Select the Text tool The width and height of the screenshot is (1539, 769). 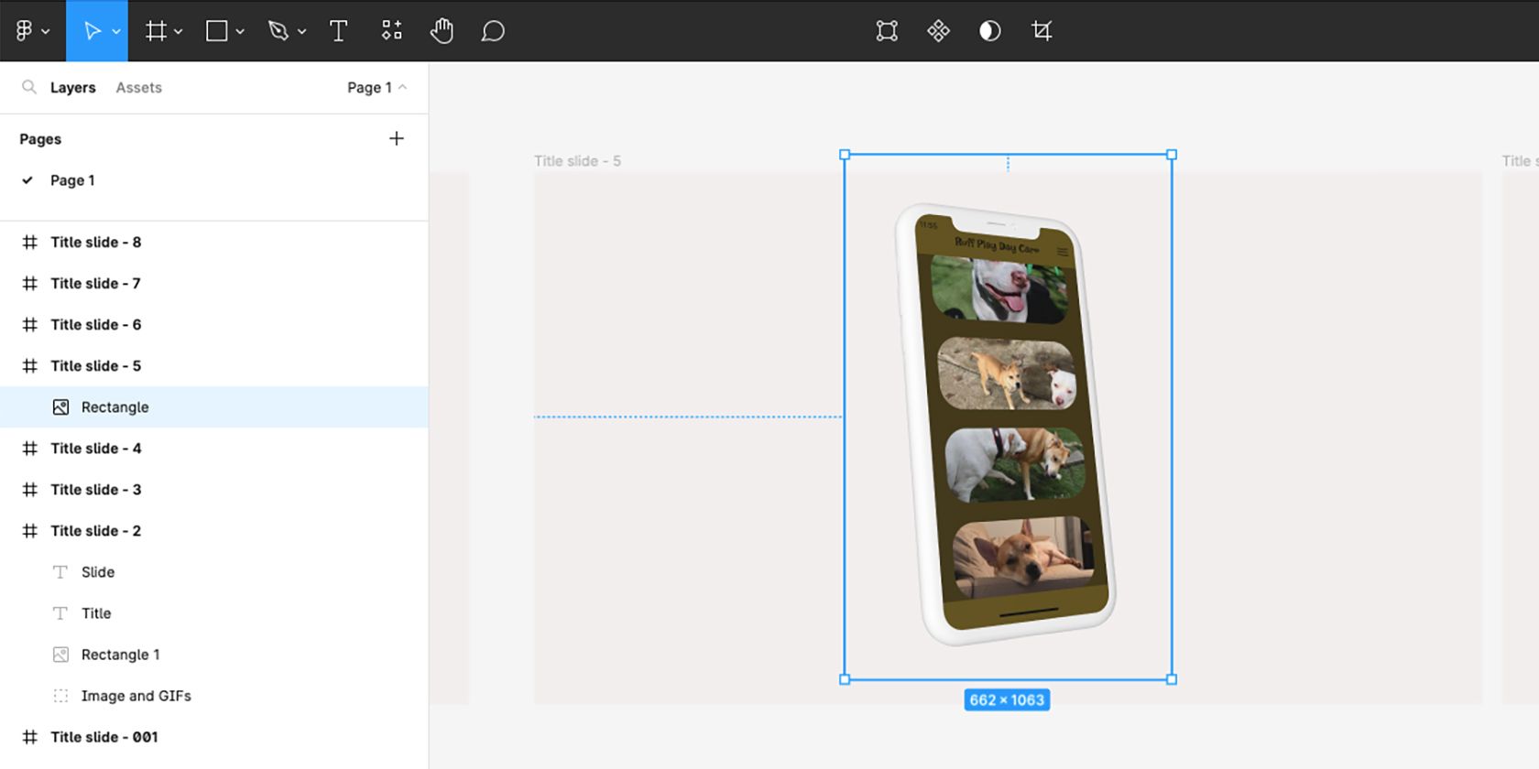coord(338,31)
